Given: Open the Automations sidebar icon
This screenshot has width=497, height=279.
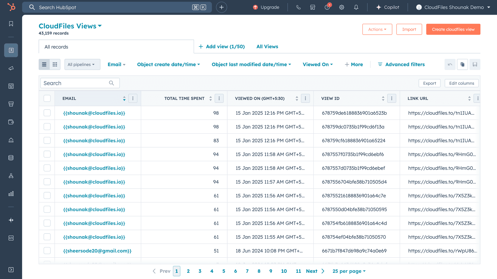Looking at the screenshot, I should [x=11, y=176].
